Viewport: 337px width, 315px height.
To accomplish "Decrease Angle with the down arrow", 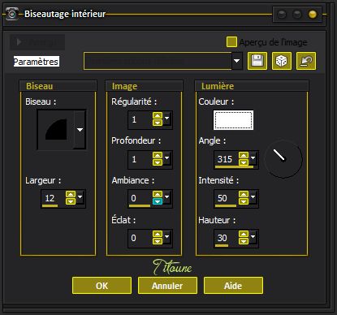I will 244,162.
